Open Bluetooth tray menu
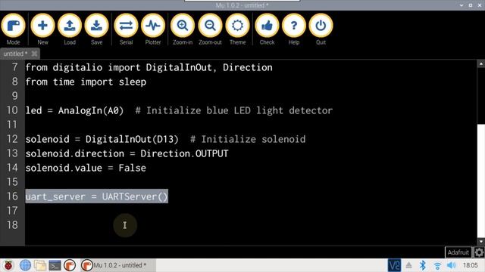Viewport: 485px width, 272px height. tap(423, 265)
